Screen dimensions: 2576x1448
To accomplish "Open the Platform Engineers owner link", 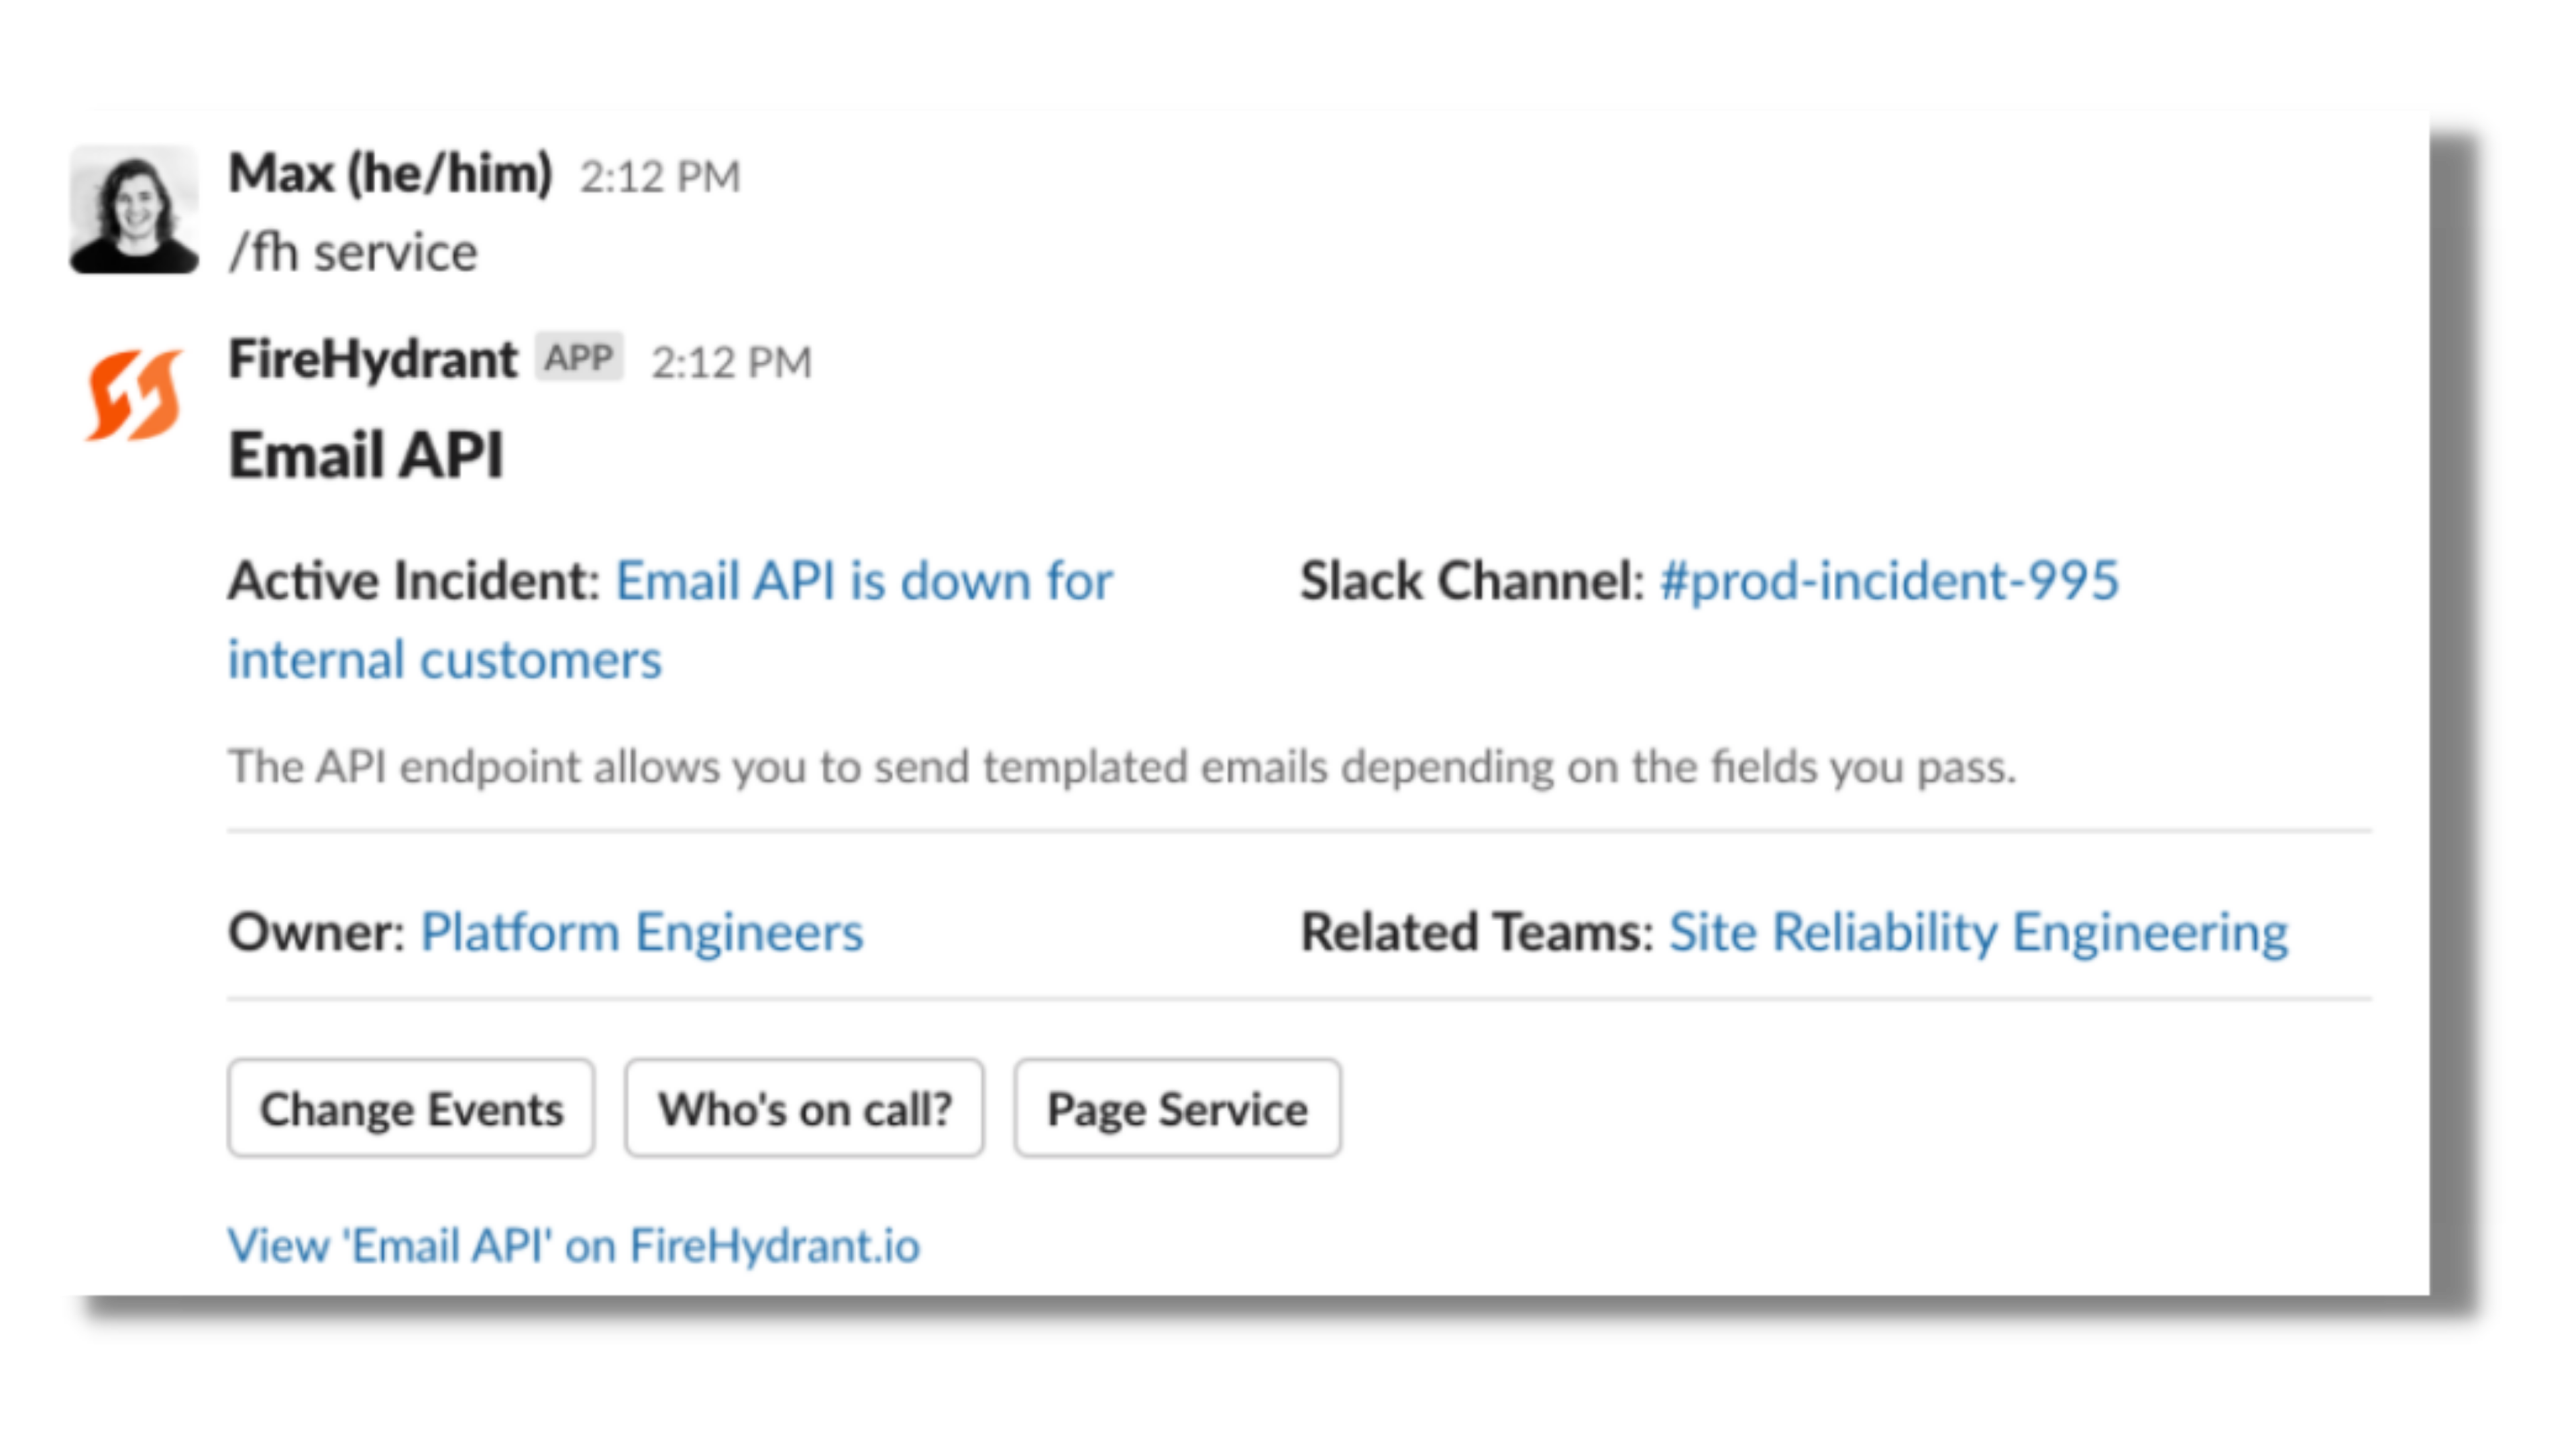I will coord(641,932).
